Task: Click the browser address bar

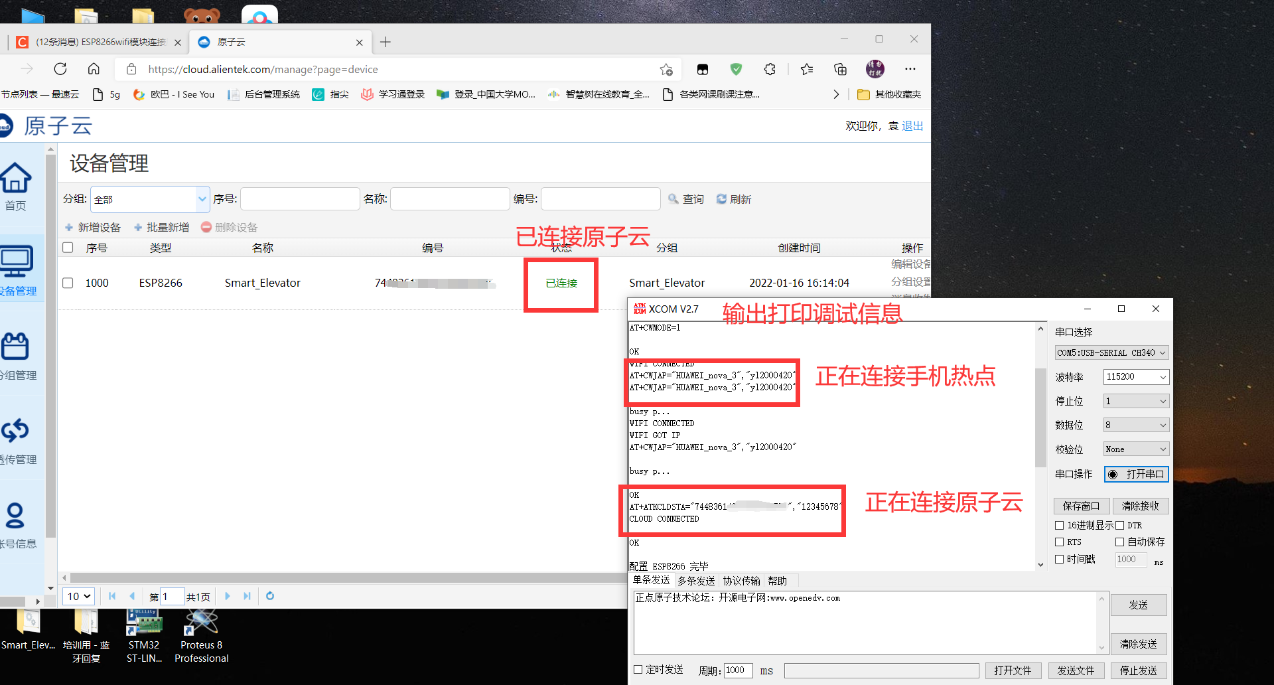Action: [x=398, y=69]
